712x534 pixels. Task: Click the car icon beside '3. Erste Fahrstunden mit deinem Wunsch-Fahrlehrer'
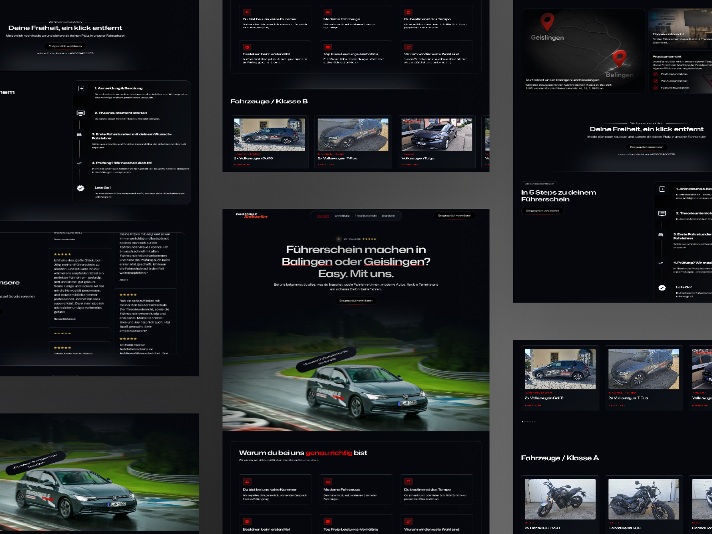[79, 135]
